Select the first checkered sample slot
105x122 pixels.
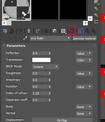pos(16,10)
